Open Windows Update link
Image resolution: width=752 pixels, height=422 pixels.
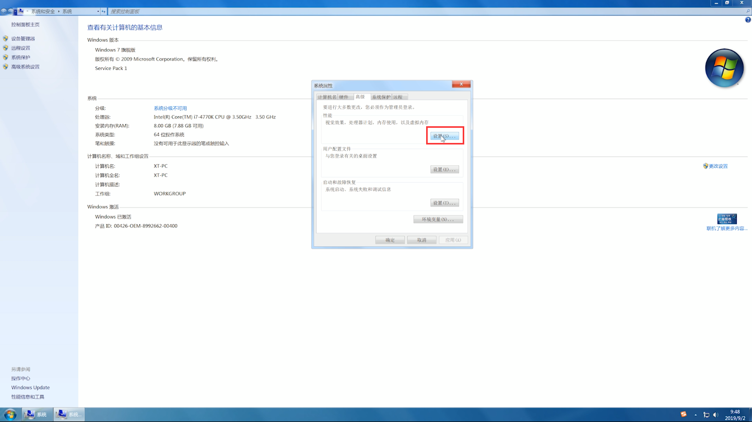pos(31,388)
